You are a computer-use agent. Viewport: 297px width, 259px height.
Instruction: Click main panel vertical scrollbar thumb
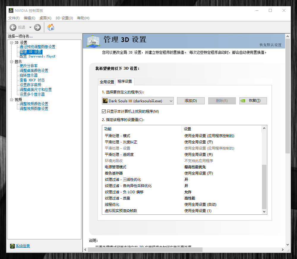point(287,96)
